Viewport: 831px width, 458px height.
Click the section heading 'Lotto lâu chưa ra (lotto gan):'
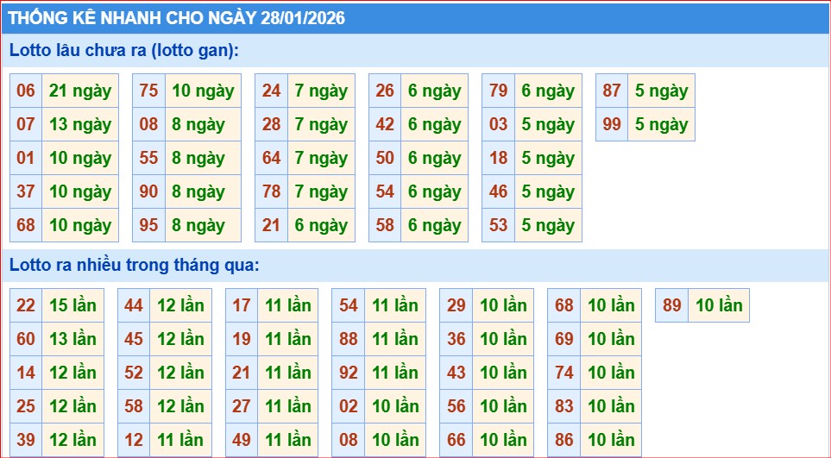tap(124, 50)
